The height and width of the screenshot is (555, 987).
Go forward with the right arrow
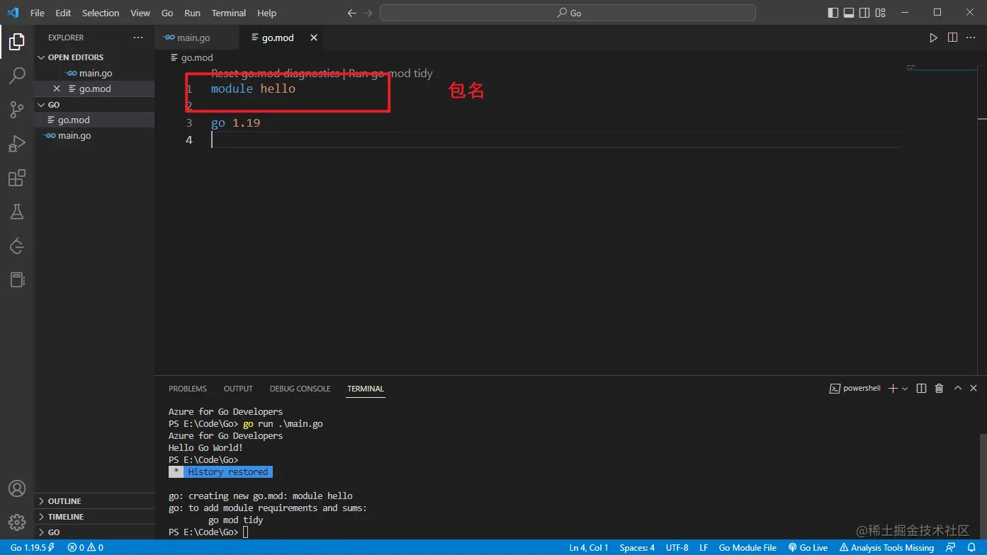pos(368,13)
